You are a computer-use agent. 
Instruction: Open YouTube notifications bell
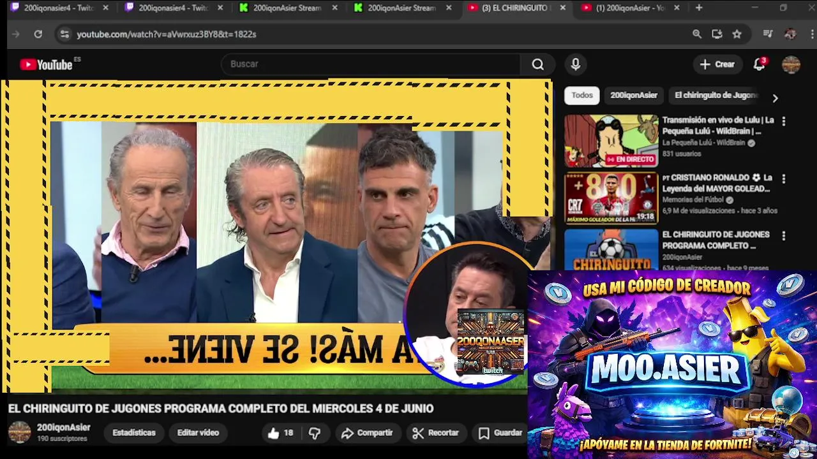(759, 64)
